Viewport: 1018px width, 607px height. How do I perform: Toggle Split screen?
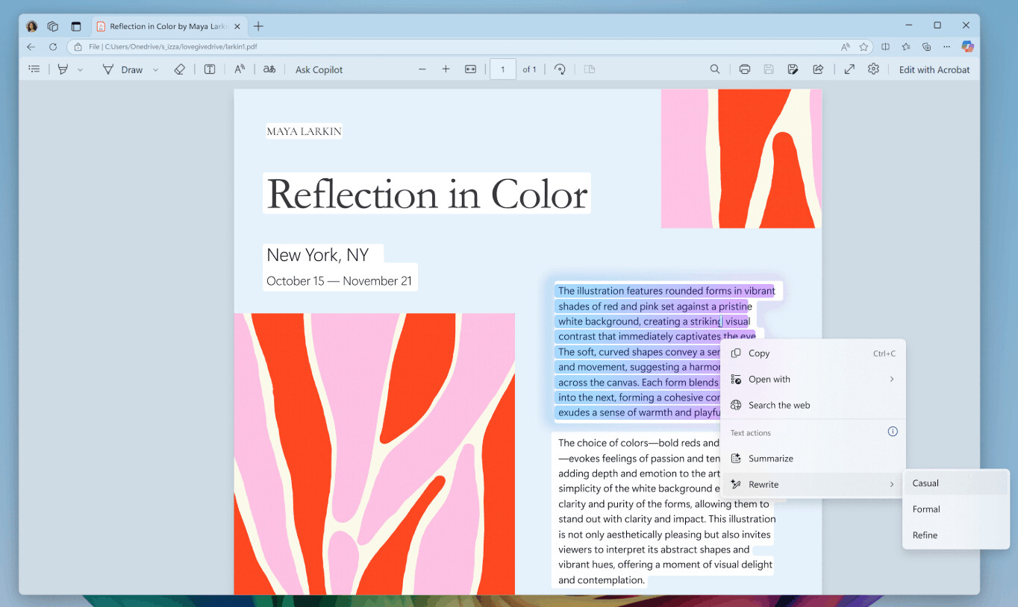885,46
